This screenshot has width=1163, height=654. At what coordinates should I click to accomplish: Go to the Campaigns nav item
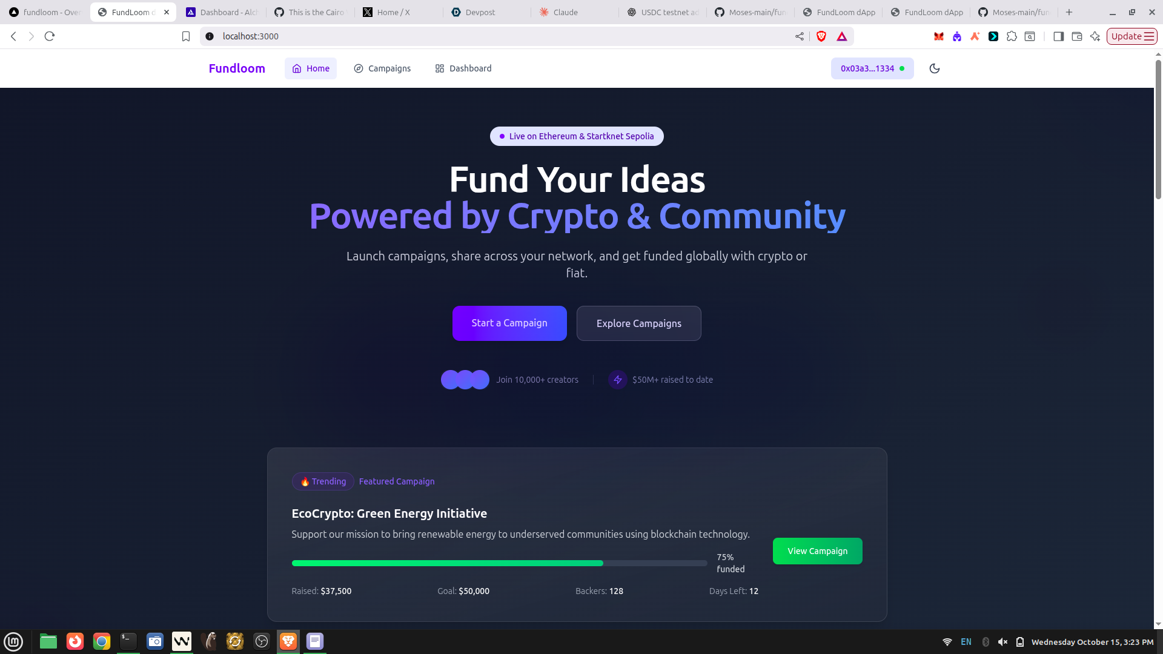382,68
